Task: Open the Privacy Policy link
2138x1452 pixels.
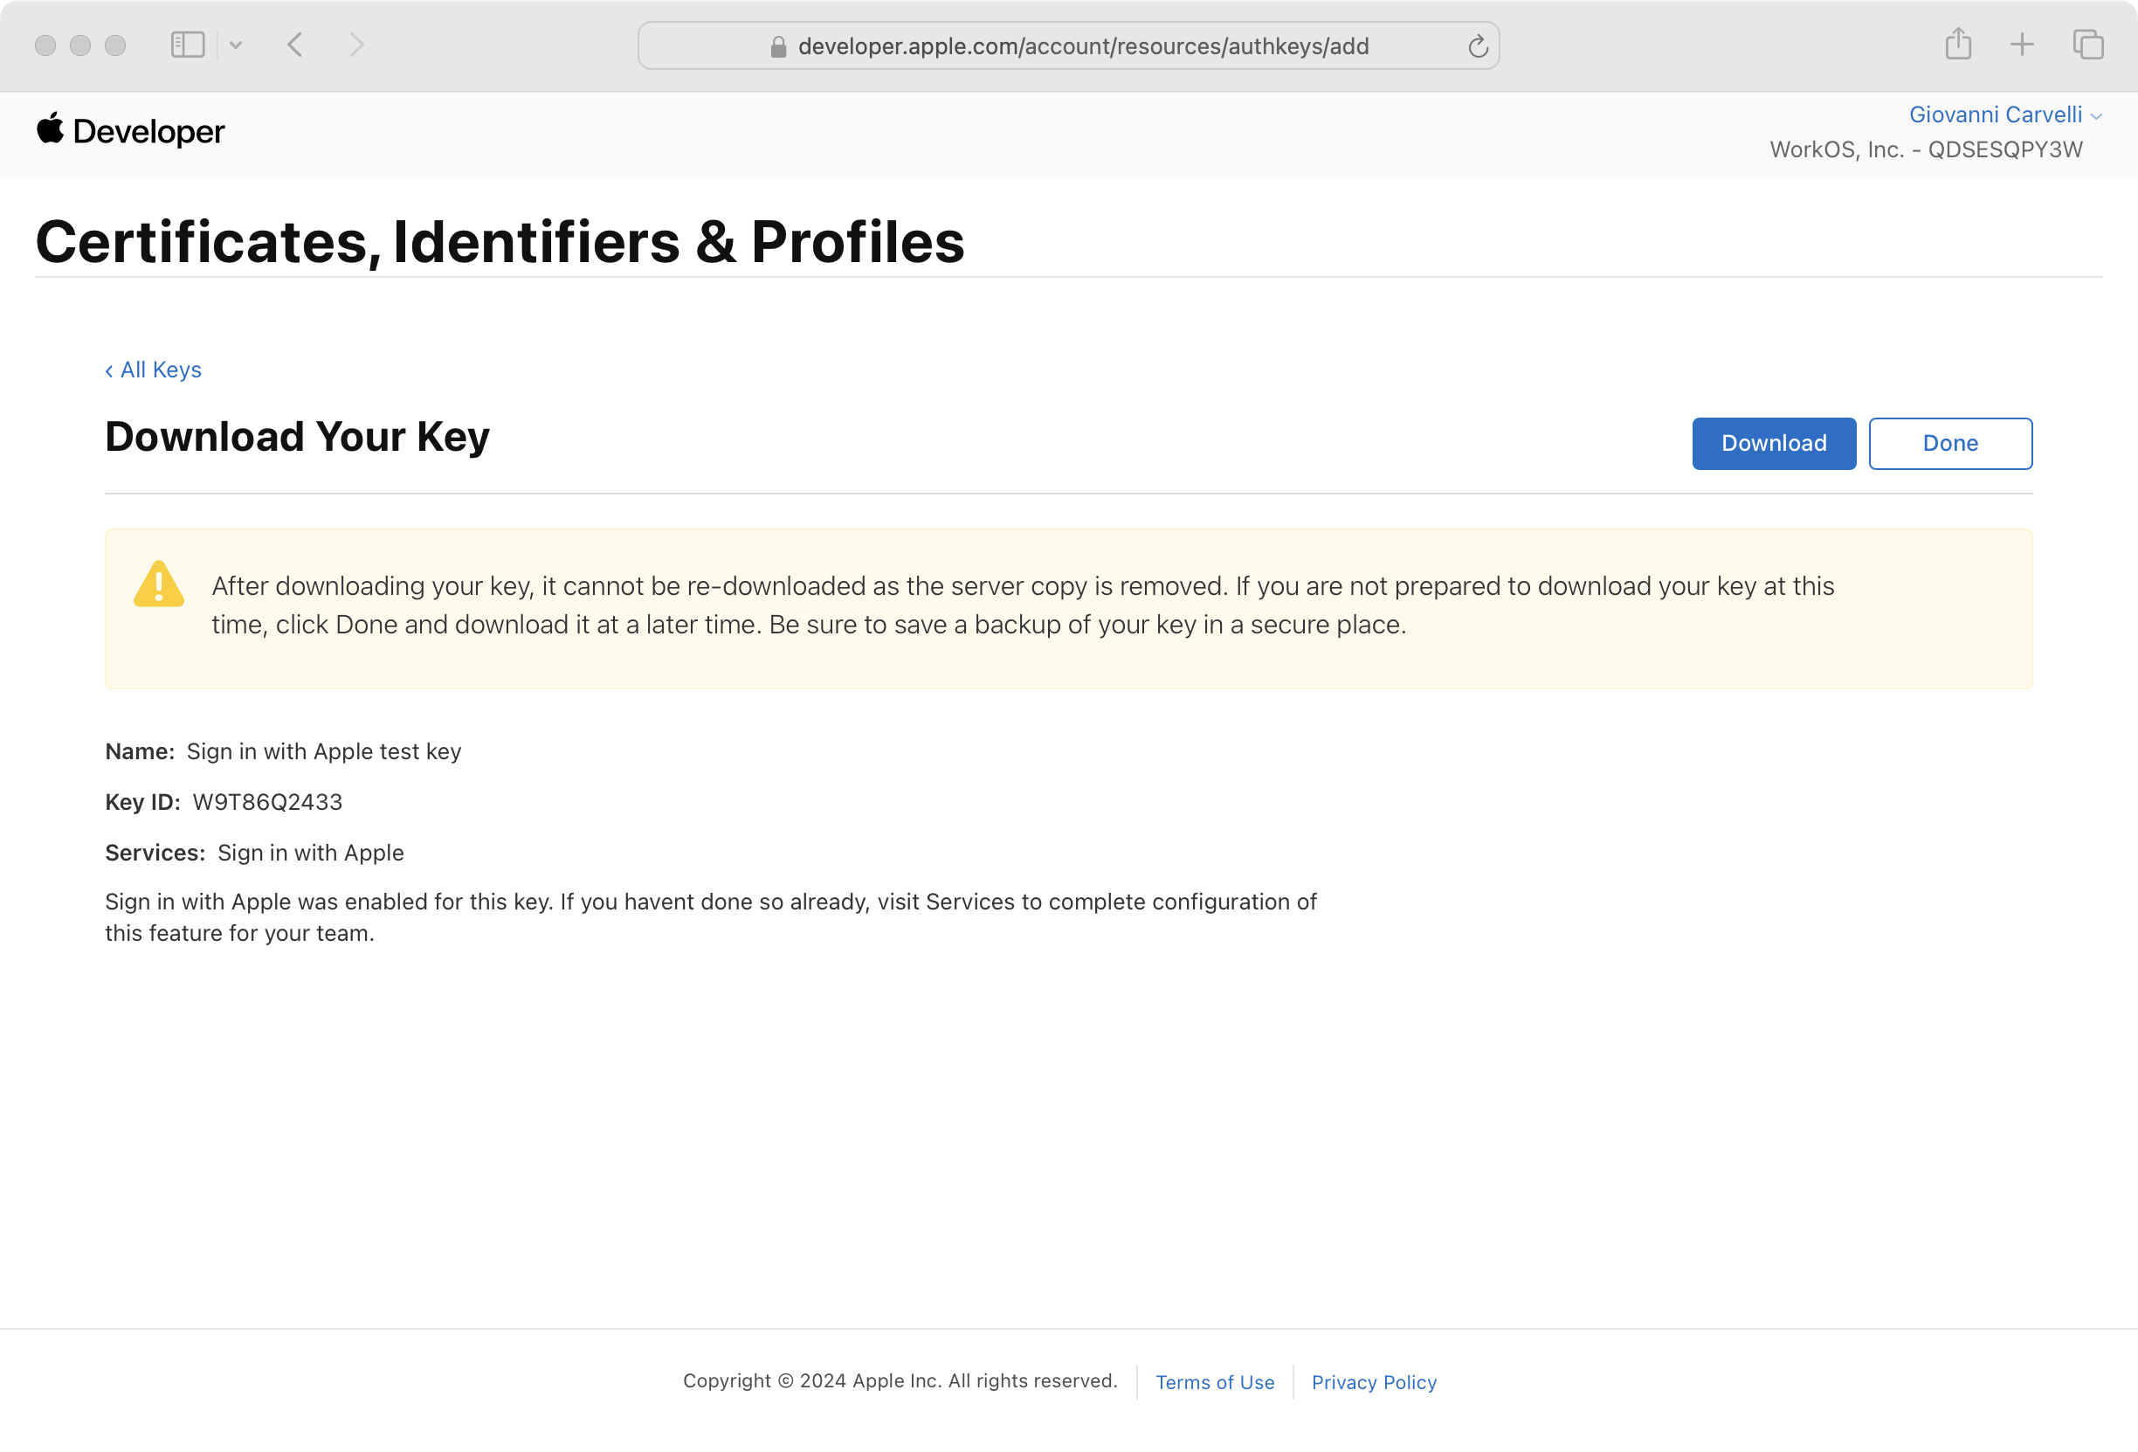Action: pyautogui.click(x=1374, y=1382)
